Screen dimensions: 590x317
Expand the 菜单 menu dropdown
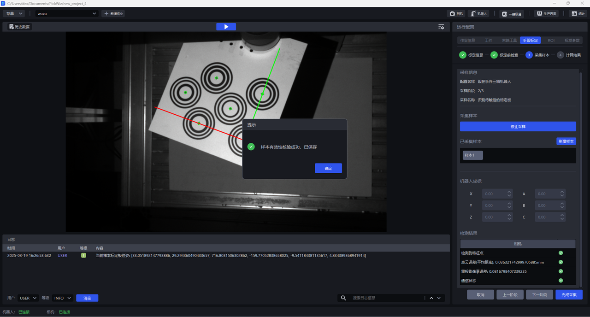click(15, 14)
